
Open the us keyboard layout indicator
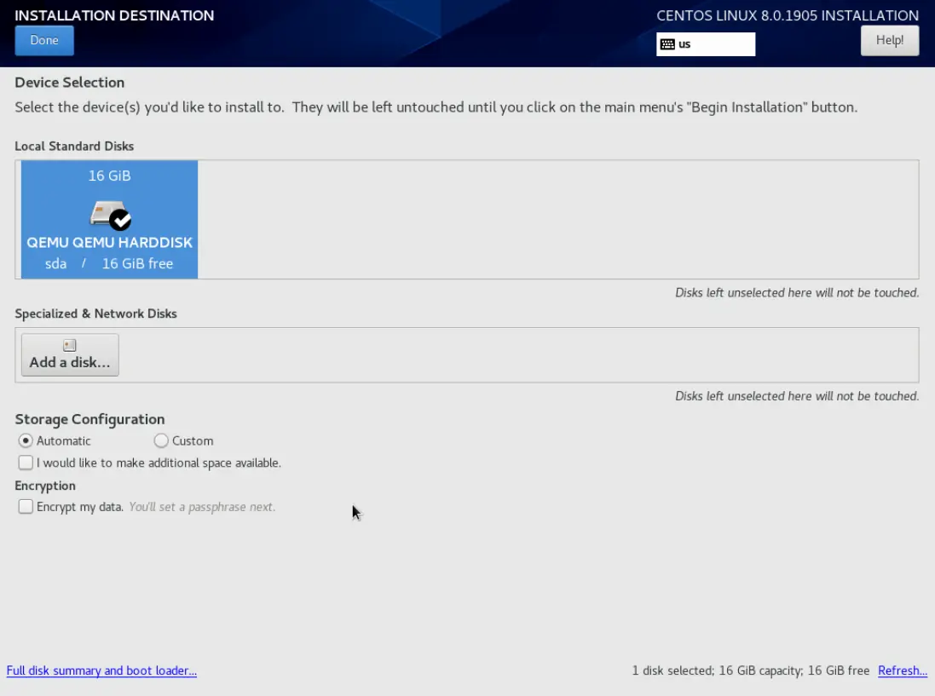(x=706, y=44)
